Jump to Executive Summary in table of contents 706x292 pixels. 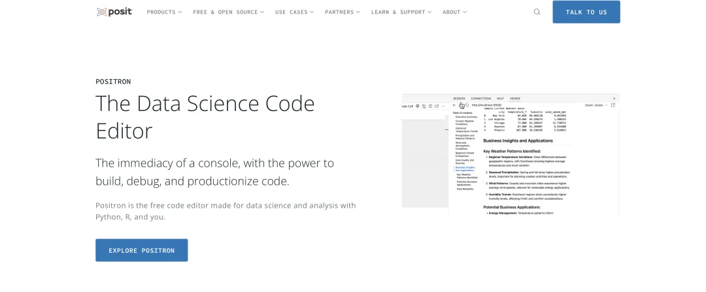coord(467,117)
